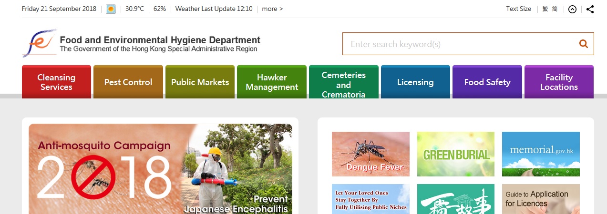Open the Cleansing Services menu
This screenshot has width=607, height=214.
pyautogui.click(x=56, y=82)
